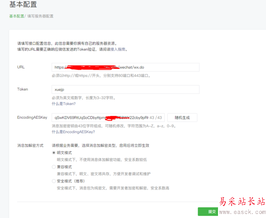Click the 基本配置 breadcrumb link
The width and height of the screenshot is (266, 218).
coord(17,16)
